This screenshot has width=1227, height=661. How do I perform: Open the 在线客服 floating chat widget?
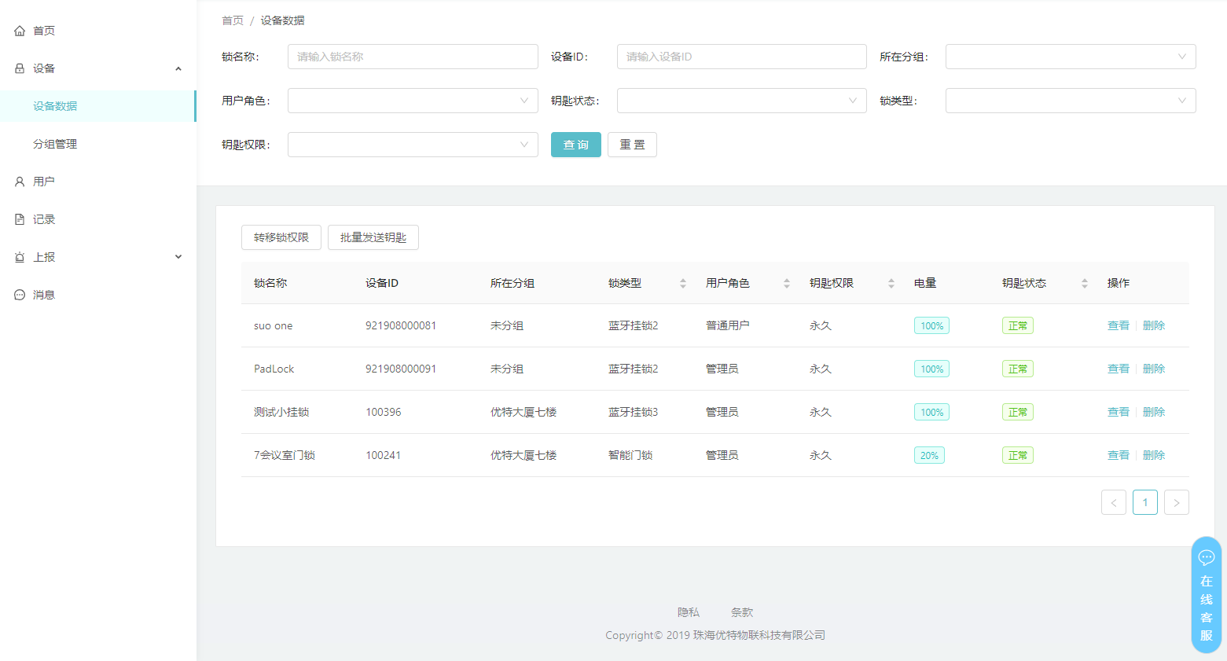pyautogui.click(x=1206, y=595)
